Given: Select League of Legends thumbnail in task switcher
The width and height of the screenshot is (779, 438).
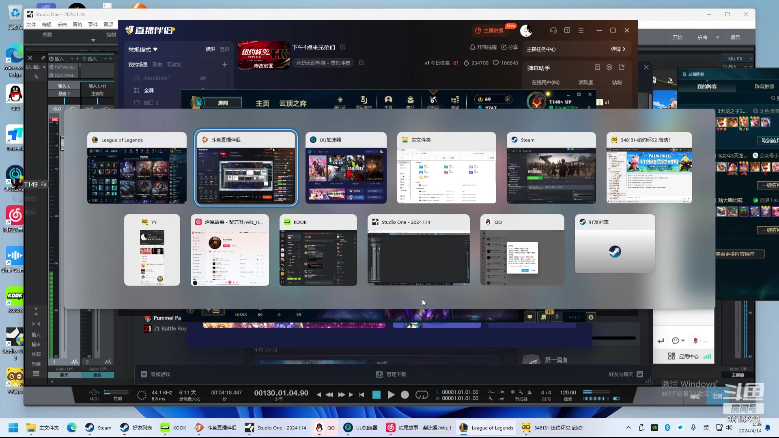Looking at the screenshot, I should (137, 168).
